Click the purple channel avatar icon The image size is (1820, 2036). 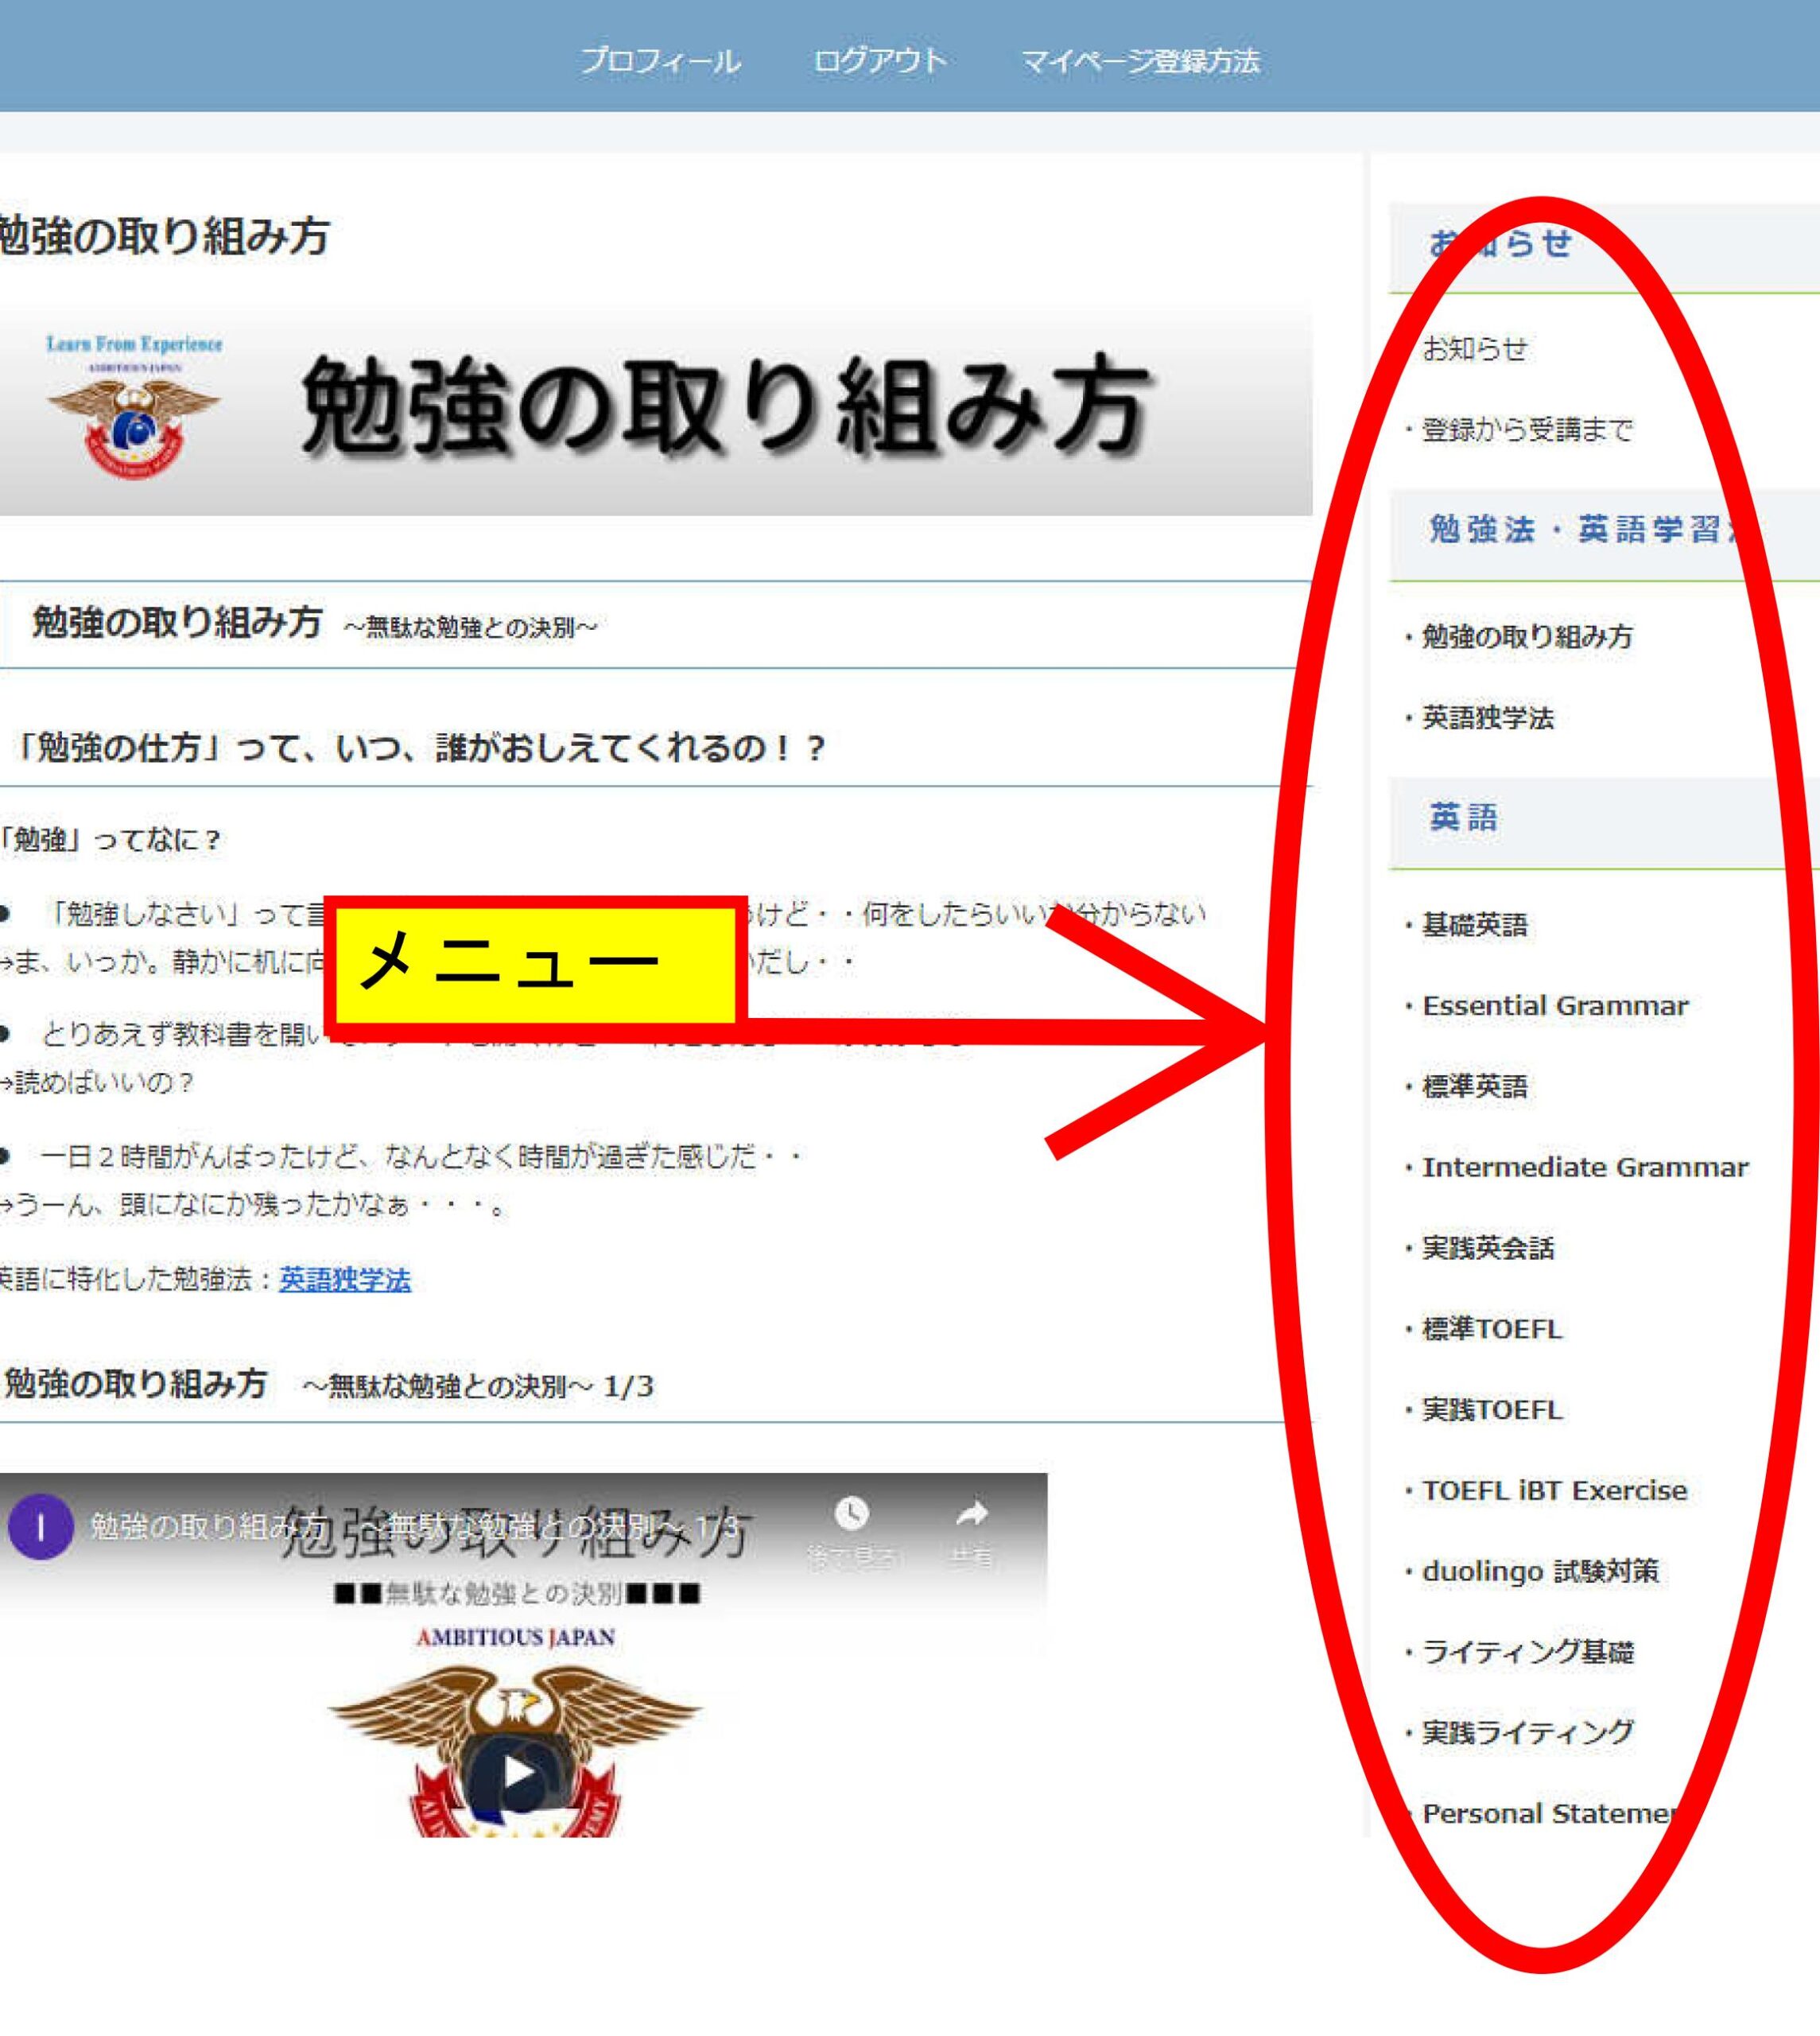[x=41, y=1527]
